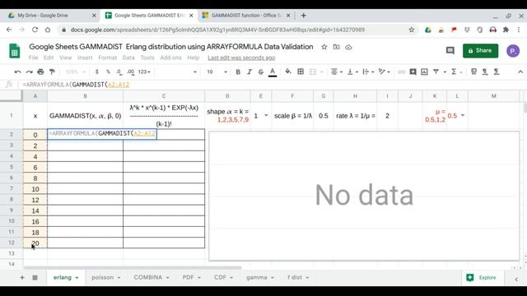Viewport: 527px width, 296px height.
Task: Open text wrapping dropdown
Action: point(368,72)
